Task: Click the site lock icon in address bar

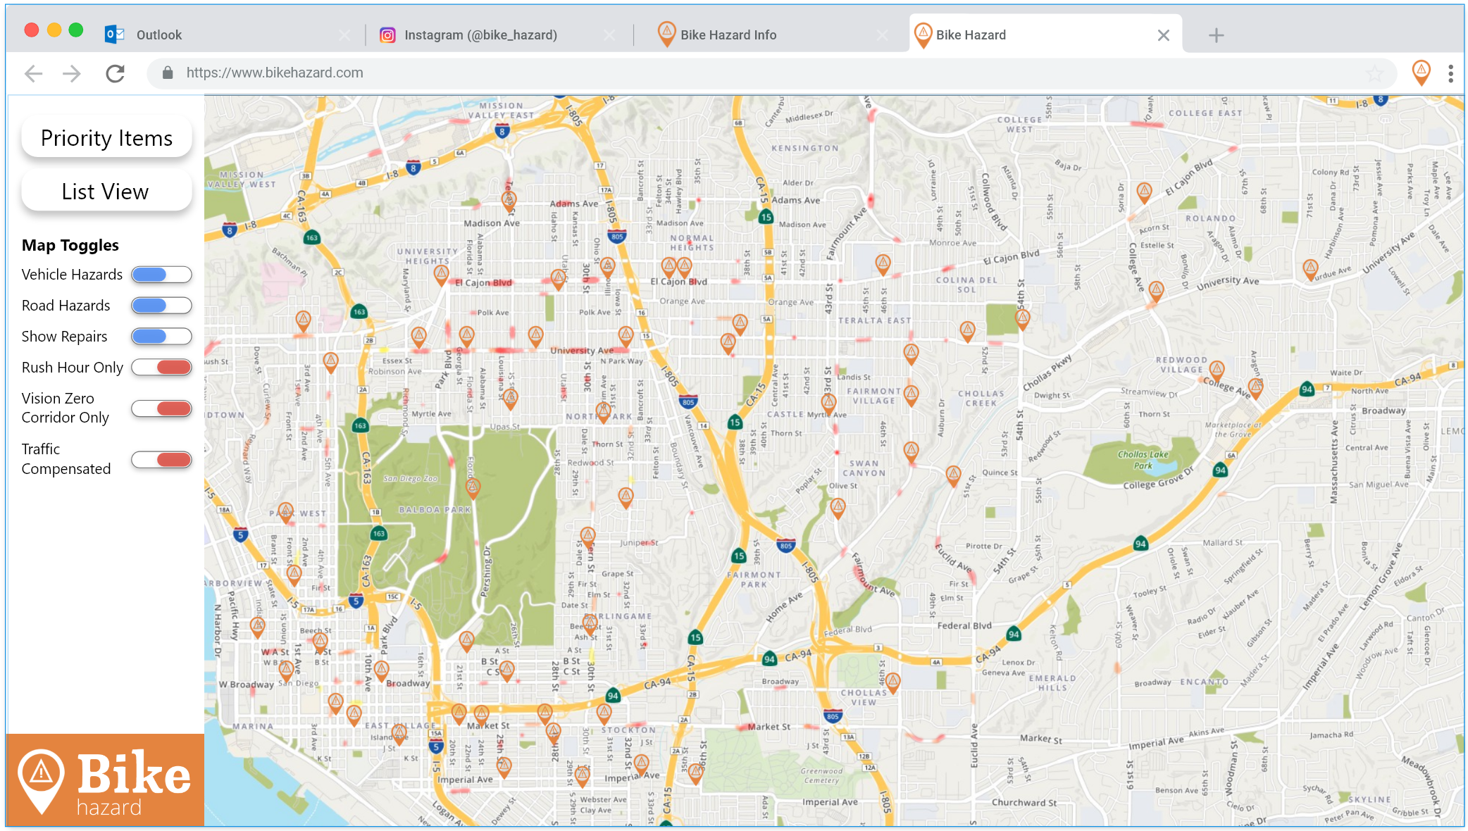Action: [168, 73]
